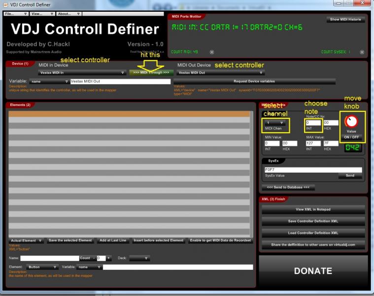
Task: Click Send to Database button
Action: coord(288,187)
